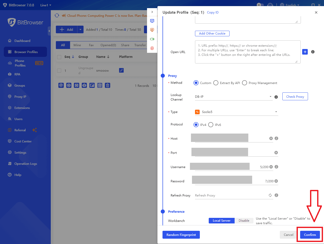Collapse the side panel with chevron arrow
Image resolution: width=324 pixels, height=244 pixels.
[152, 12]
